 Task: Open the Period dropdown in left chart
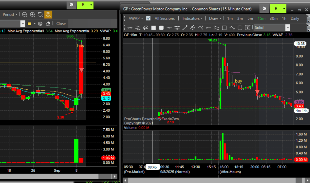coord(10,15)
